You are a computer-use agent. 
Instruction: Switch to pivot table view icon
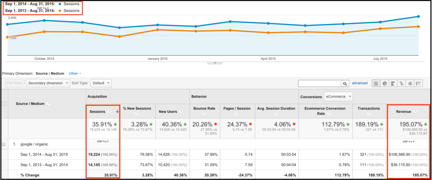point(418,83)
